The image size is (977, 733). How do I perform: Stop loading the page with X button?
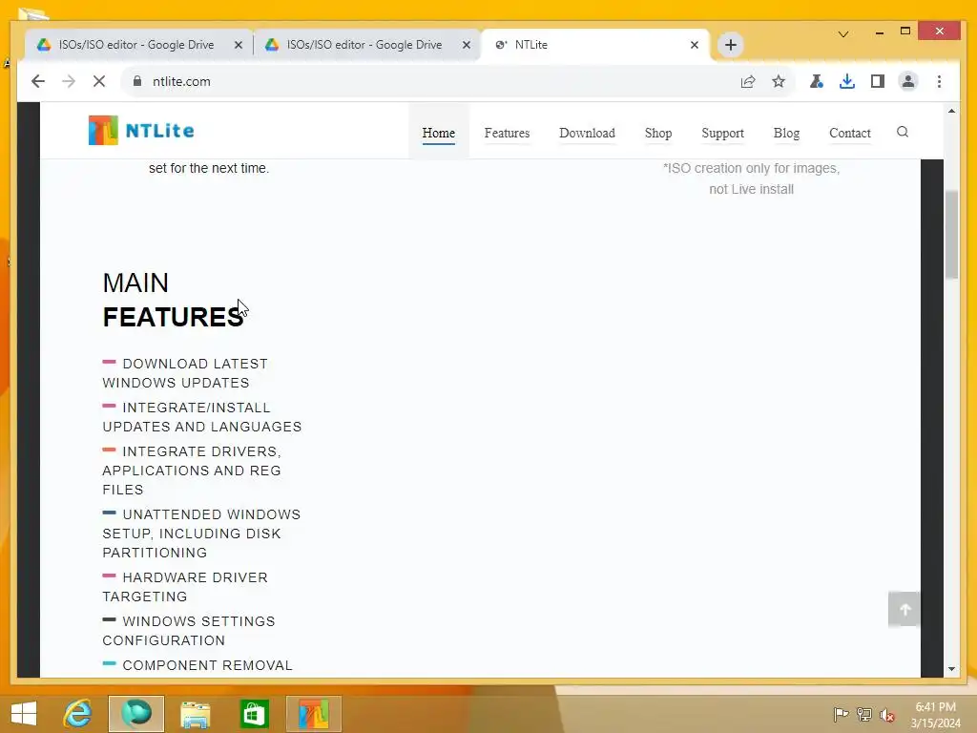99,81
